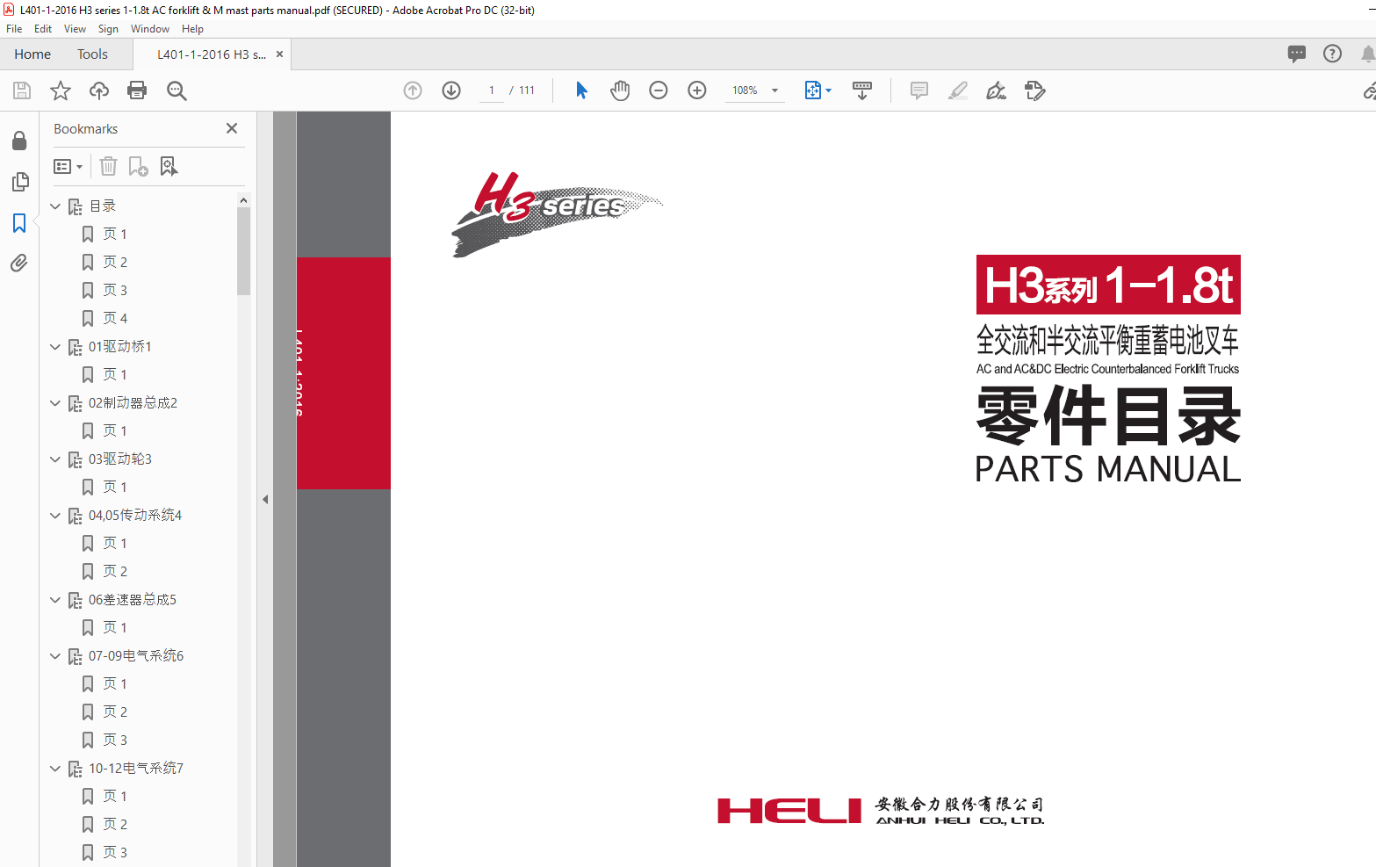Screen dimensions: 1376x867
Task: Collapse the 04,05传动系统4 bookmark group
Action: click(x=55, y=516)
